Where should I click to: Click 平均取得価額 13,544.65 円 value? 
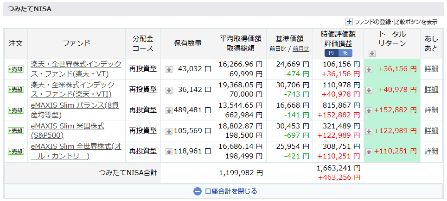[241, 105]
